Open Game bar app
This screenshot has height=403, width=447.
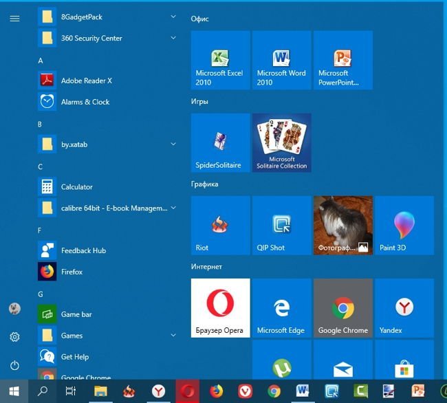click(x=107, y=314)
